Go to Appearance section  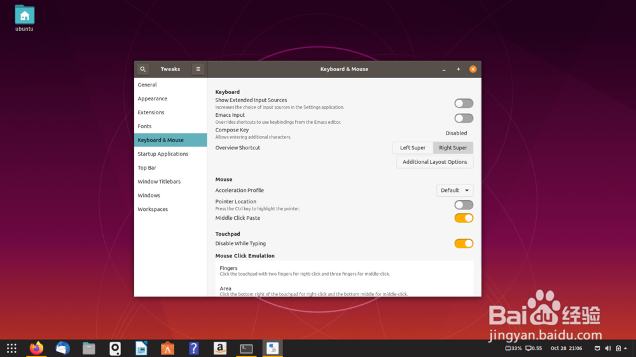pyautogui.click(x=170, y=98)
